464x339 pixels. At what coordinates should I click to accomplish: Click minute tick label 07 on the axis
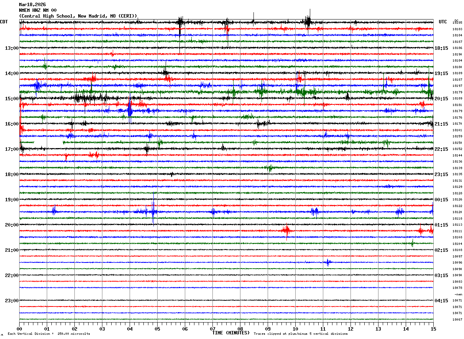(212, 329)
